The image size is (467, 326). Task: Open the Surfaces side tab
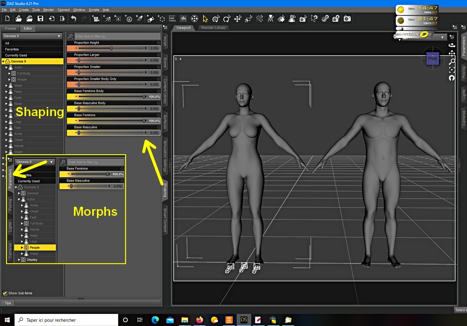click(165, 122)
